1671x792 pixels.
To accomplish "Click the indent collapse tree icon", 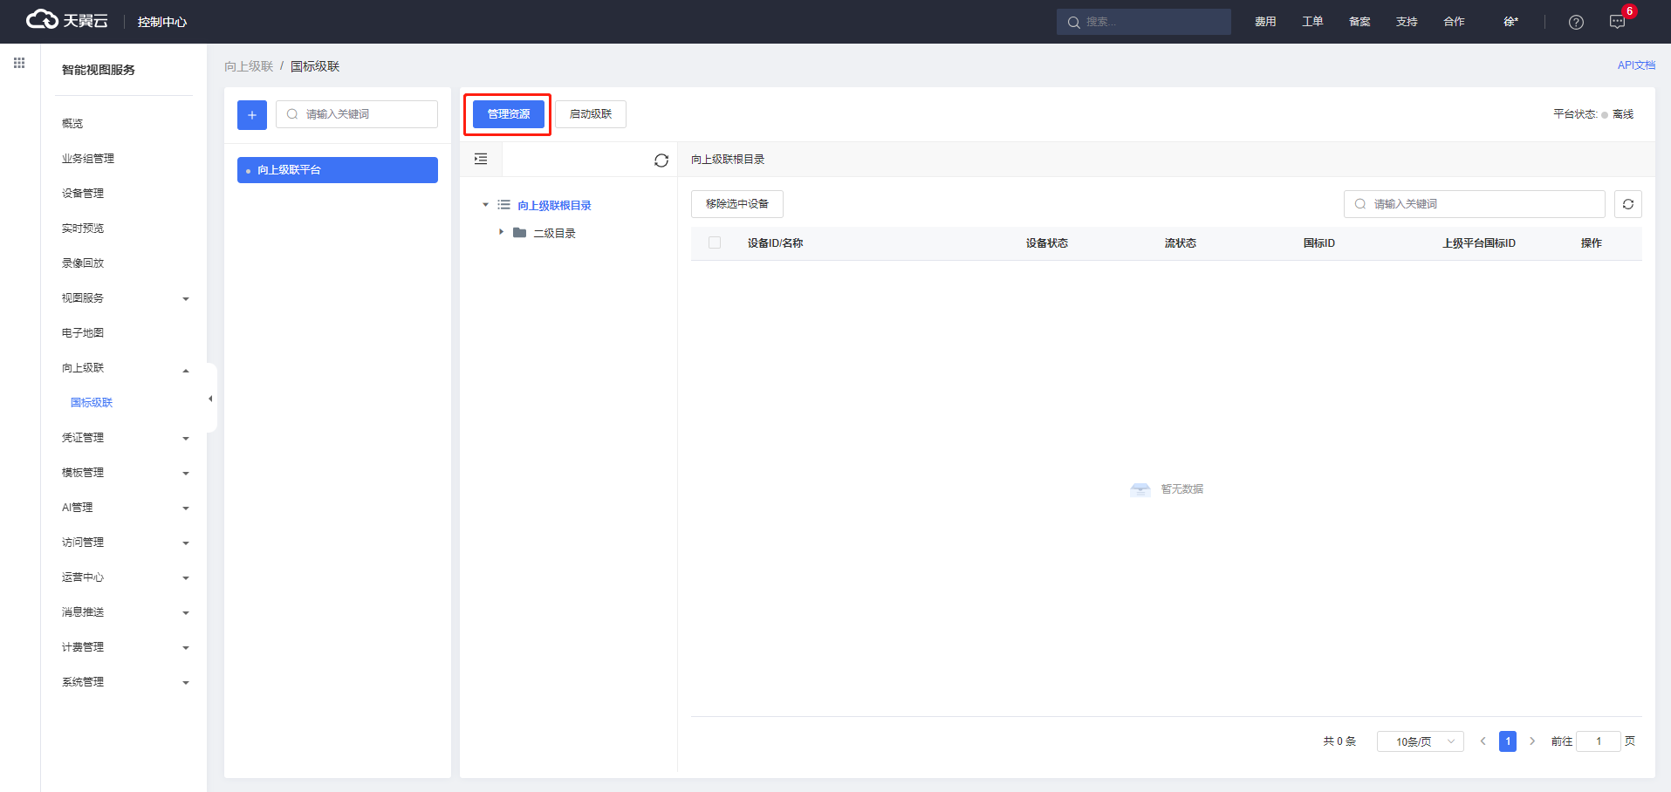I will pyautogui.click(x=481, y=159).
